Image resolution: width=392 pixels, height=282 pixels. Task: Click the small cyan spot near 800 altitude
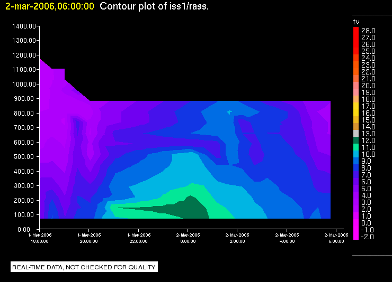(229, 112)
